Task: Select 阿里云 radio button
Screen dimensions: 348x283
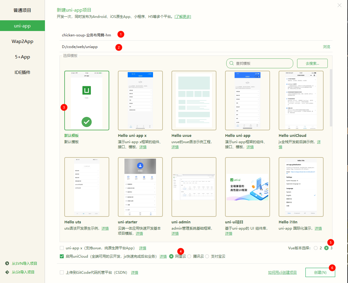Action: tap(171, 256)
